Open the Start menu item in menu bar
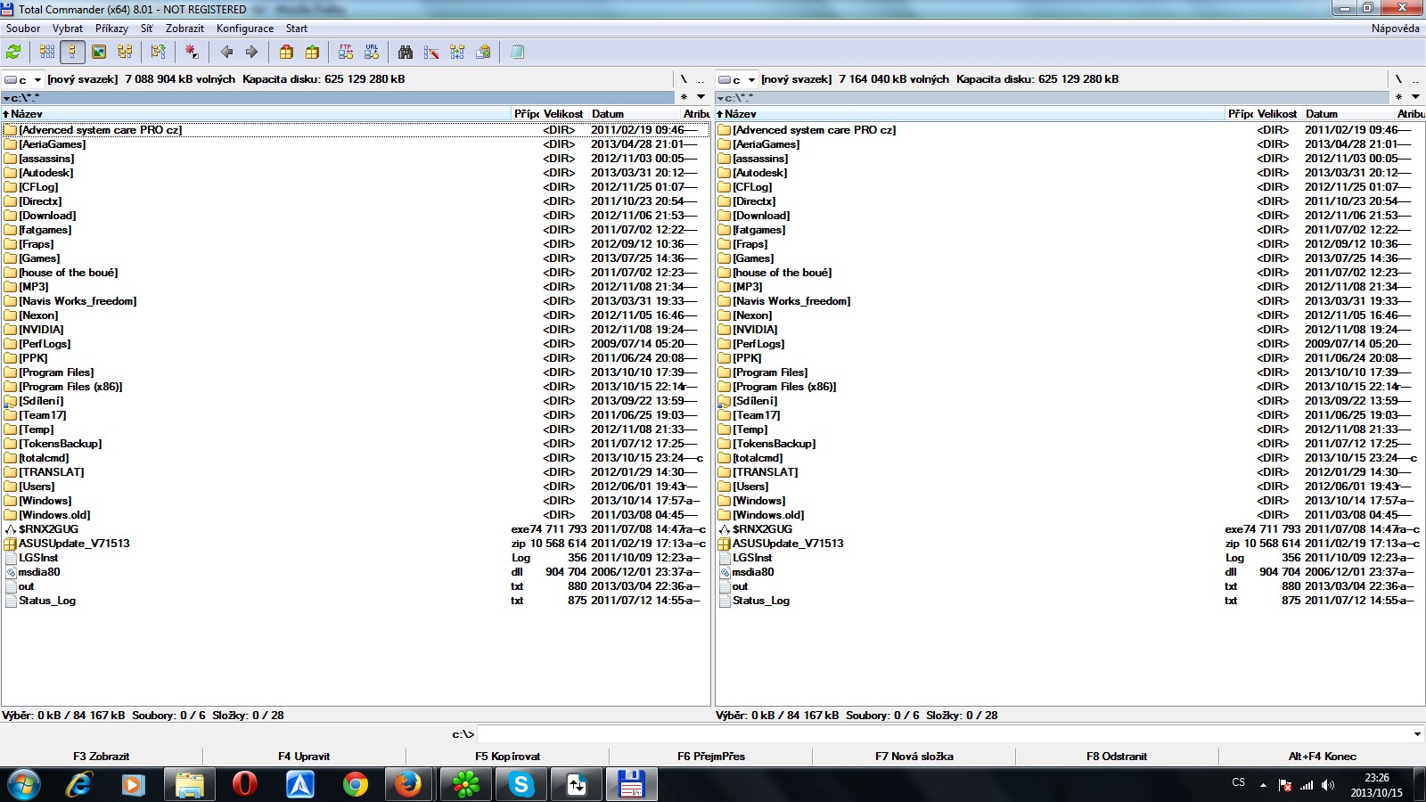The width and height of the screenshot is (1426, 802). coord(297,29)
